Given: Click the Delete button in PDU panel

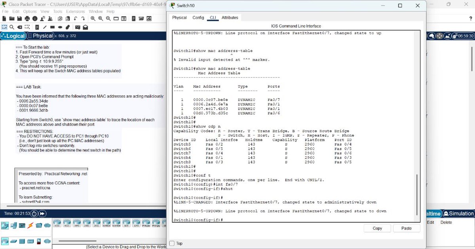Looking at the screenshot, I should 446,222.
